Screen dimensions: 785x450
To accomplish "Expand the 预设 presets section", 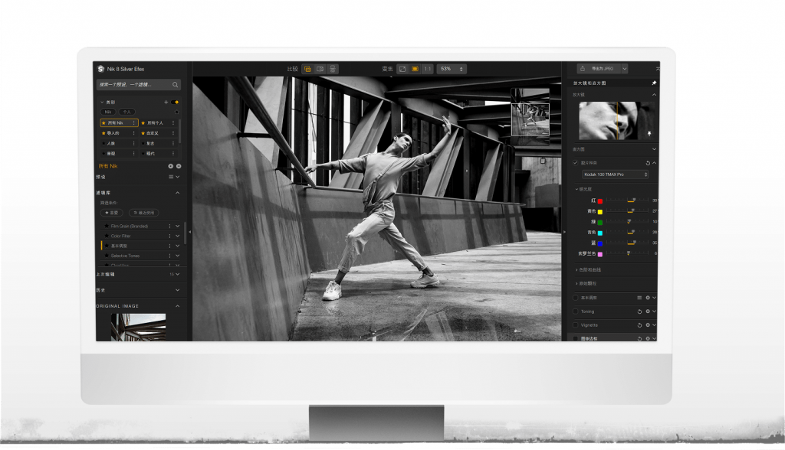I will (x=178, y=177).
